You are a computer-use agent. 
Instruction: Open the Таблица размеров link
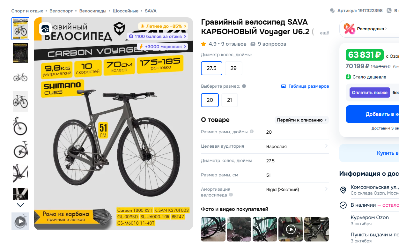308,86
